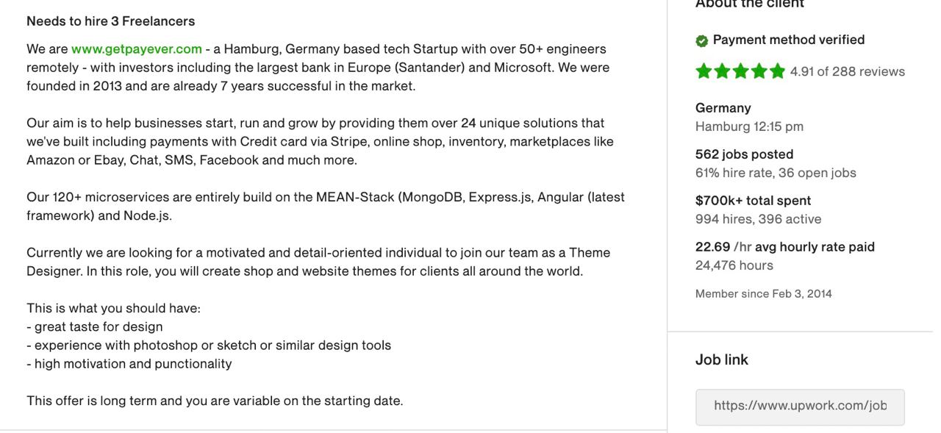The image size is (941, 433).
Task: Click the third green rating star
Action: [740, 71]
